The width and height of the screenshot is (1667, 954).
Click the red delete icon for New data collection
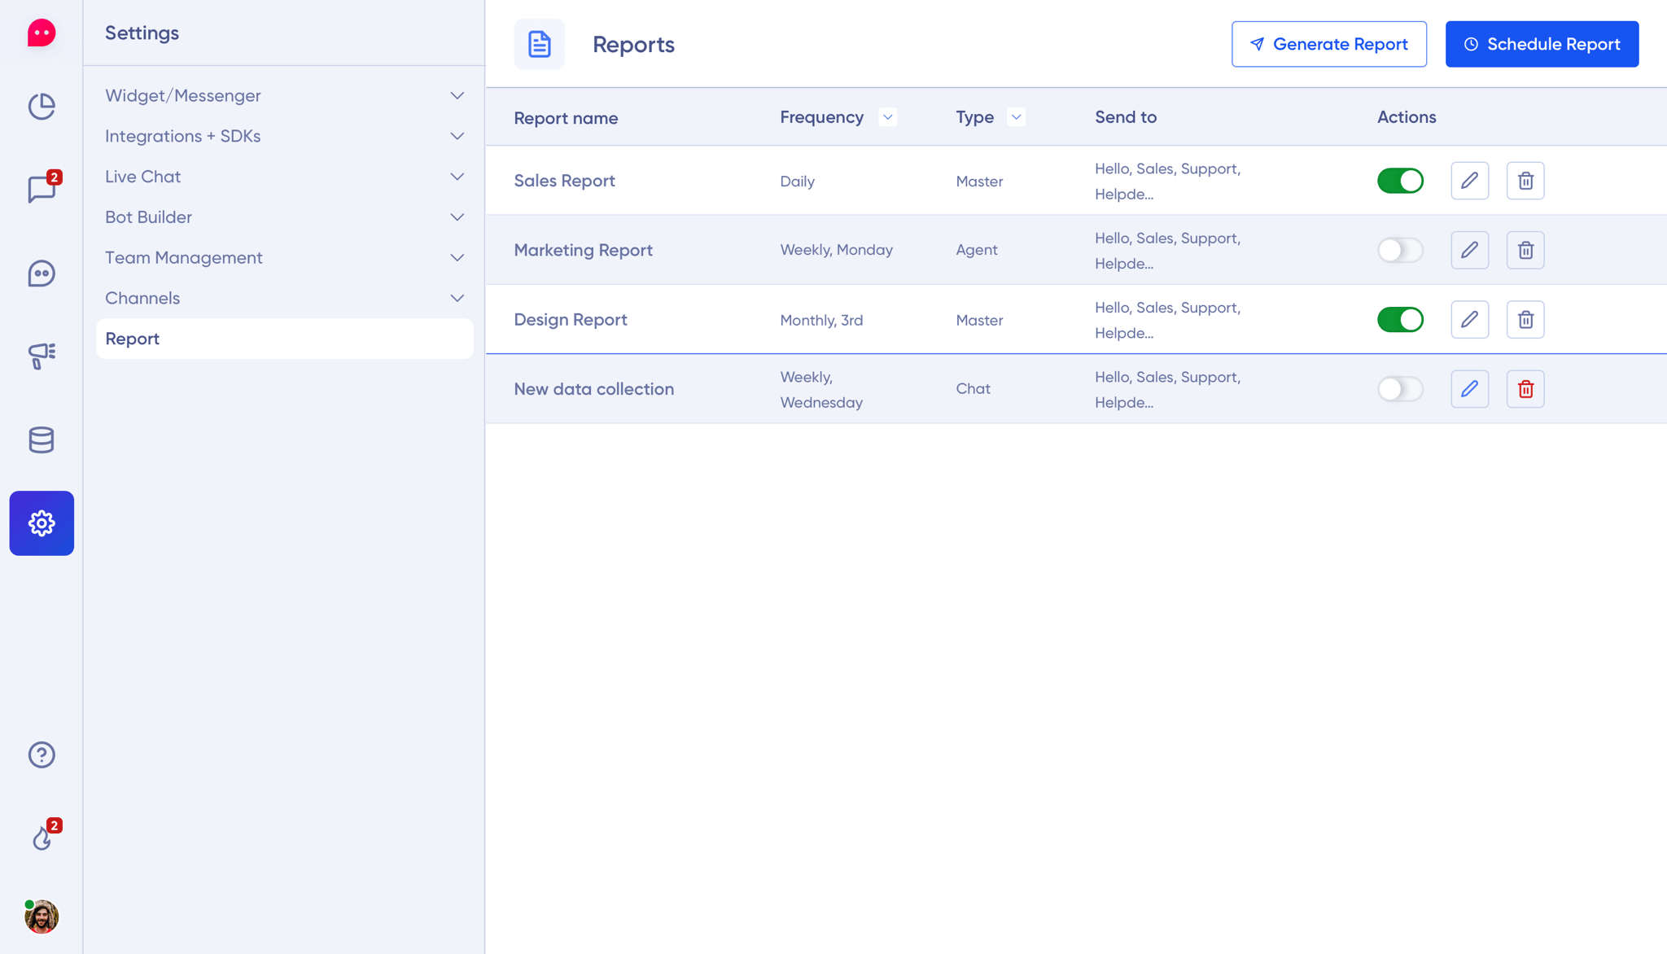pos(1525,389)
